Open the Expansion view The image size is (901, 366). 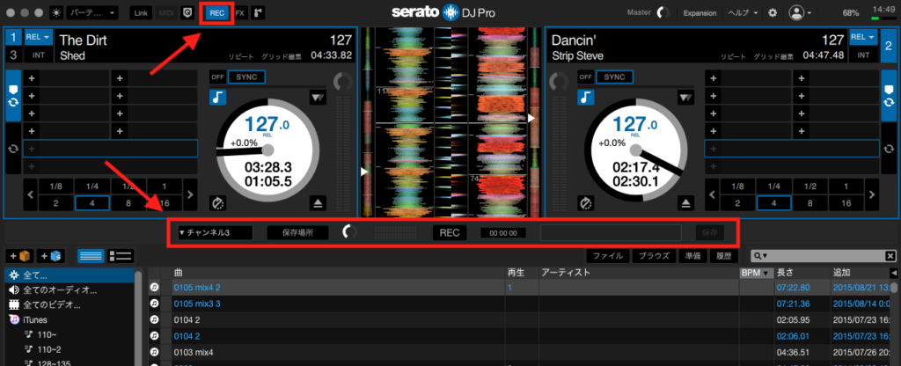[700, 12]
